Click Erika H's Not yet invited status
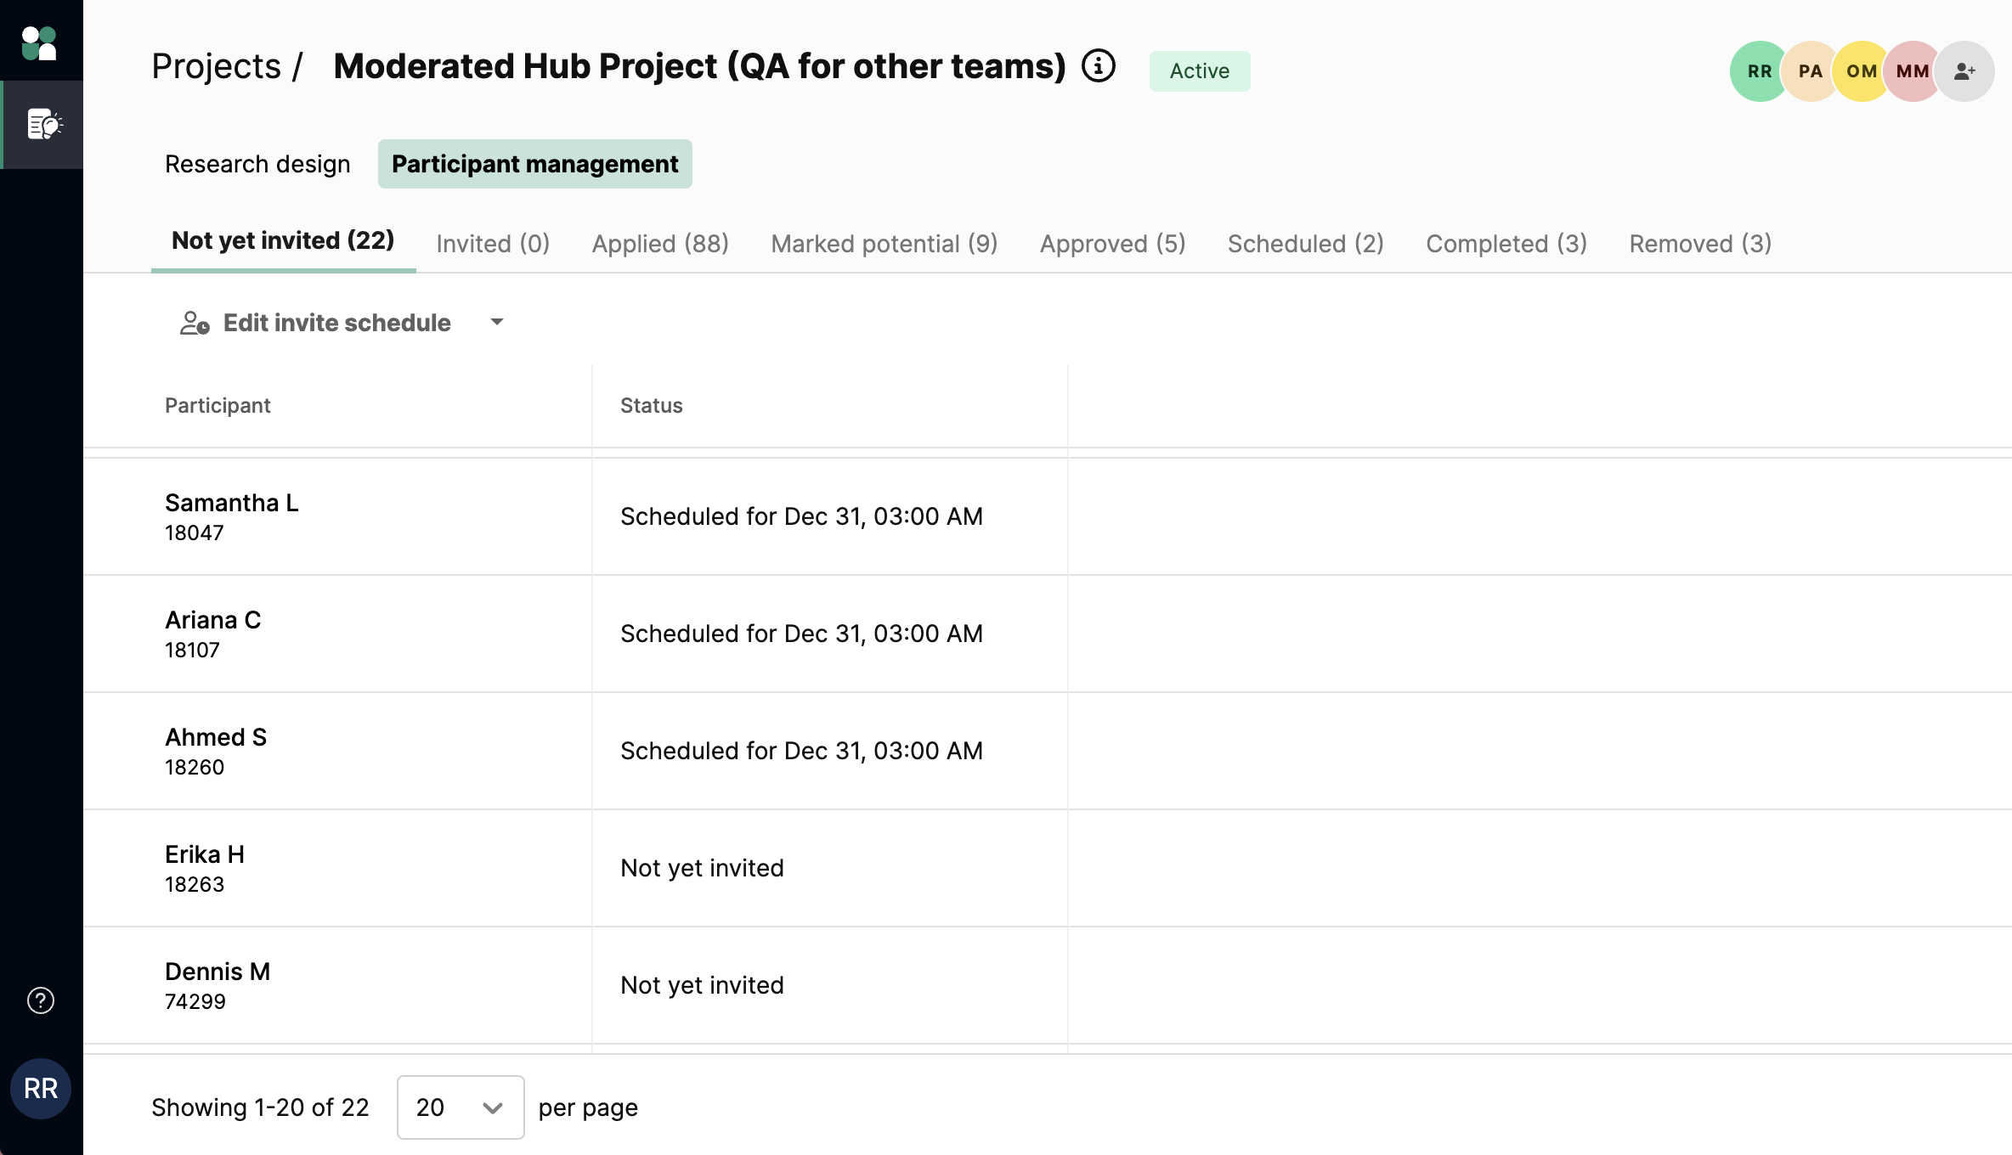Screen dimensions: 2012x1155 [x=702, y=868]
